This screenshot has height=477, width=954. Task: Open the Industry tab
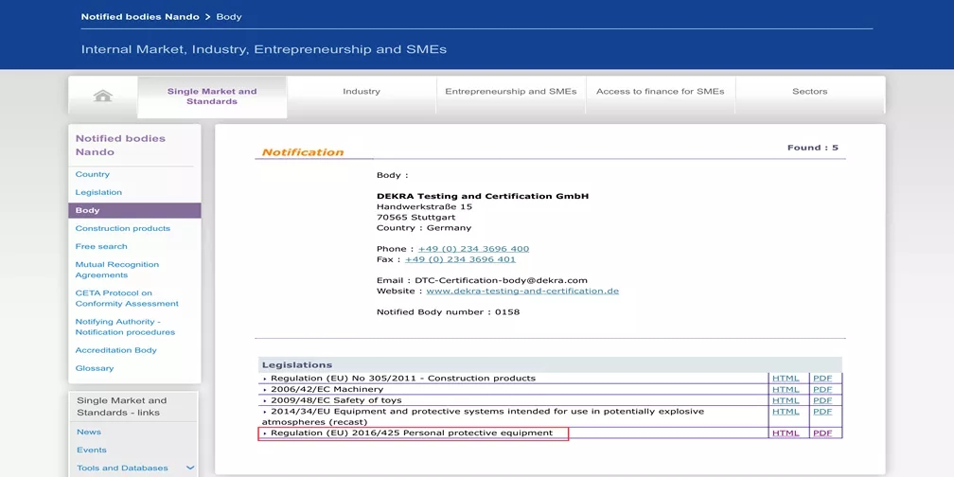pos(362,91)
